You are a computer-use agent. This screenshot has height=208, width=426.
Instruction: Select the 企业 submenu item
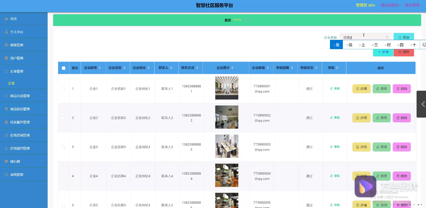pyautogui.click(x=11, y=83)
